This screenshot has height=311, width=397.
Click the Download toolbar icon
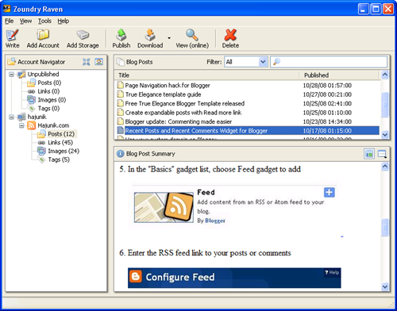coord(150,35)
